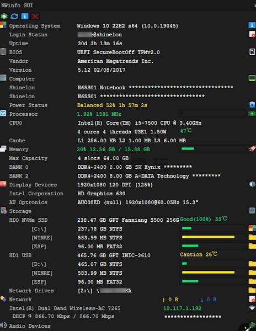Click 'HD Graphics 630' text
This screenshot has width=256, height=331.
click(x=102, y=194)
